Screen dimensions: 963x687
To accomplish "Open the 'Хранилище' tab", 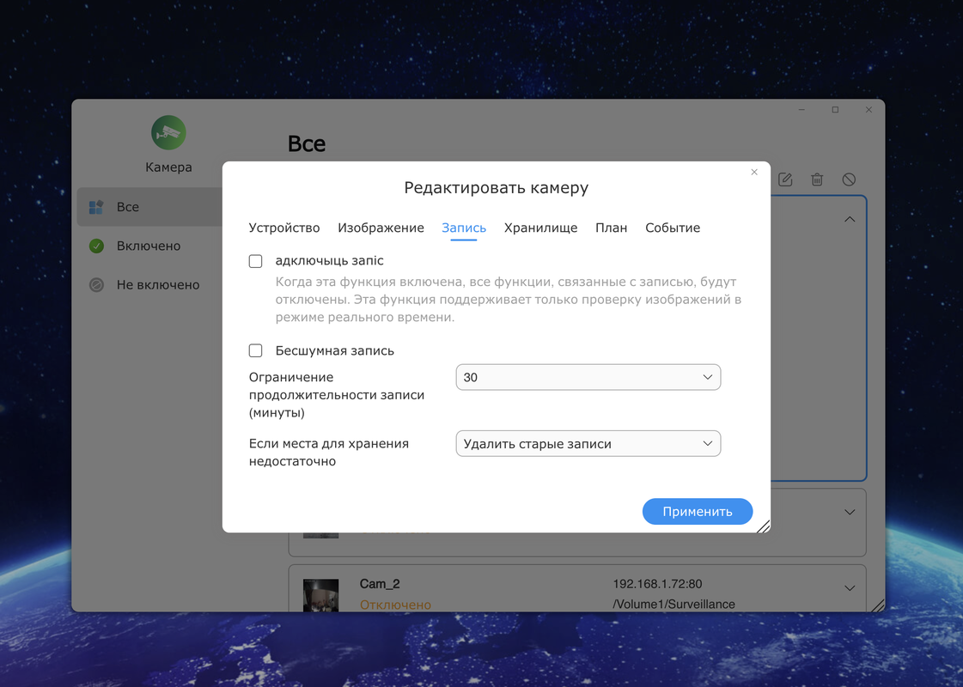I will [540, 228].
